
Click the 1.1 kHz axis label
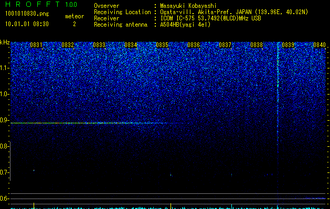5,68
